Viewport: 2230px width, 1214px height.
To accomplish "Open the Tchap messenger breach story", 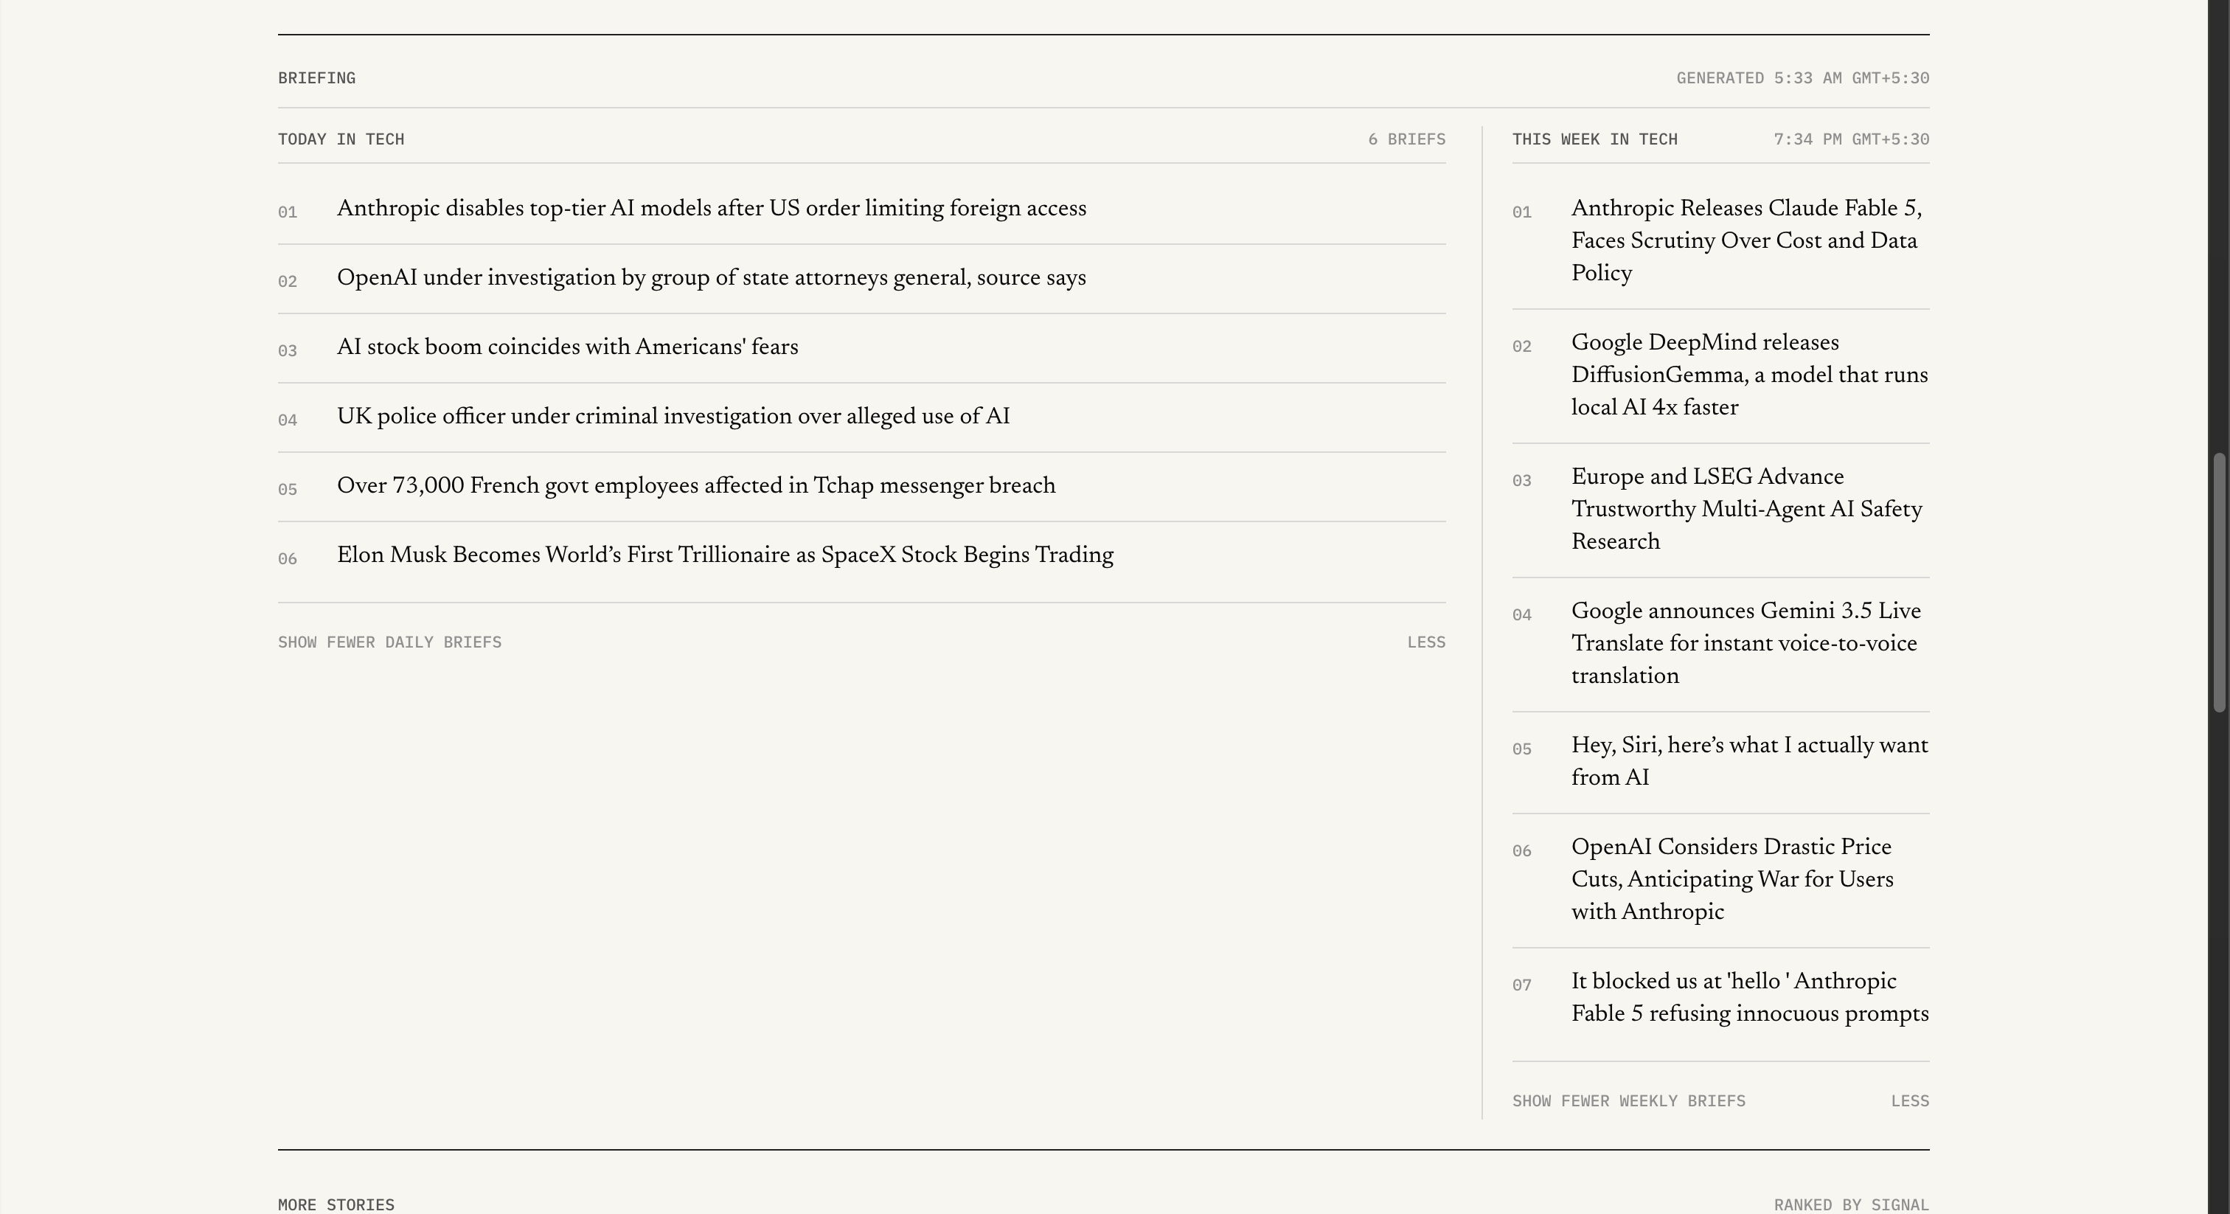I will (696, 486).
